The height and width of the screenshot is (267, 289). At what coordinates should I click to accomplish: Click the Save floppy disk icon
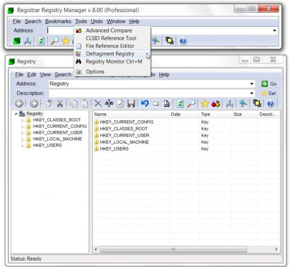(131, 103)
